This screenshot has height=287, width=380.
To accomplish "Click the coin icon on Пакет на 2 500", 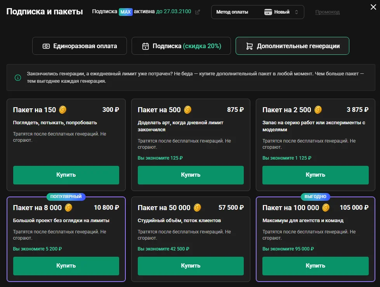I will [x=318, y=110].
